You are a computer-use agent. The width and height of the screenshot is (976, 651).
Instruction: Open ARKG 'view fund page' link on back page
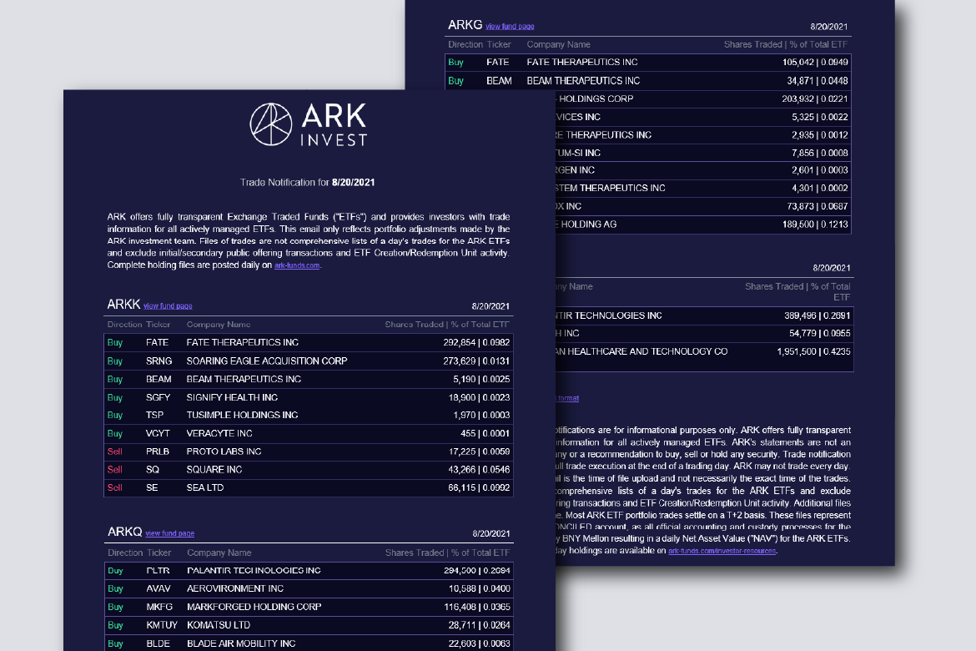(x=510, y=26)
